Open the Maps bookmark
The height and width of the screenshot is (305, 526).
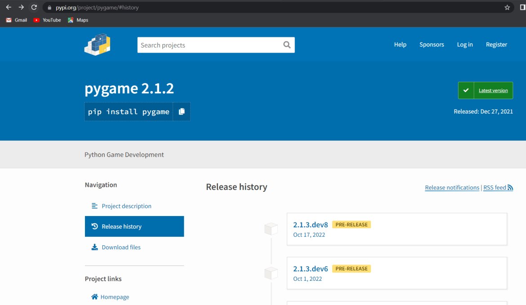coord(78,20)
